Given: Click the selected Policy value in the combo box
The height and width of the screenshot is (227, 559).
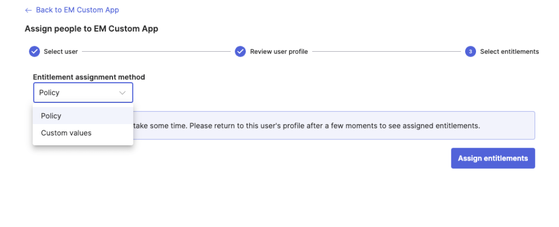Looking at the screenshot, I should coord(50,93).
